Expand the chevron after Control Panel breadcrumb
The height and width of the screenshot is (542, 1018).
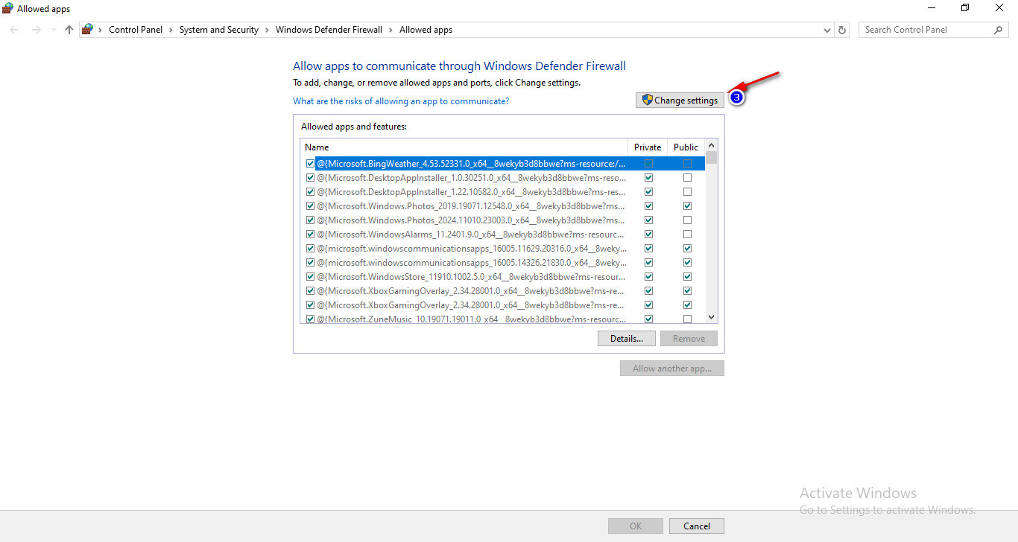click(x=171, y=30)
